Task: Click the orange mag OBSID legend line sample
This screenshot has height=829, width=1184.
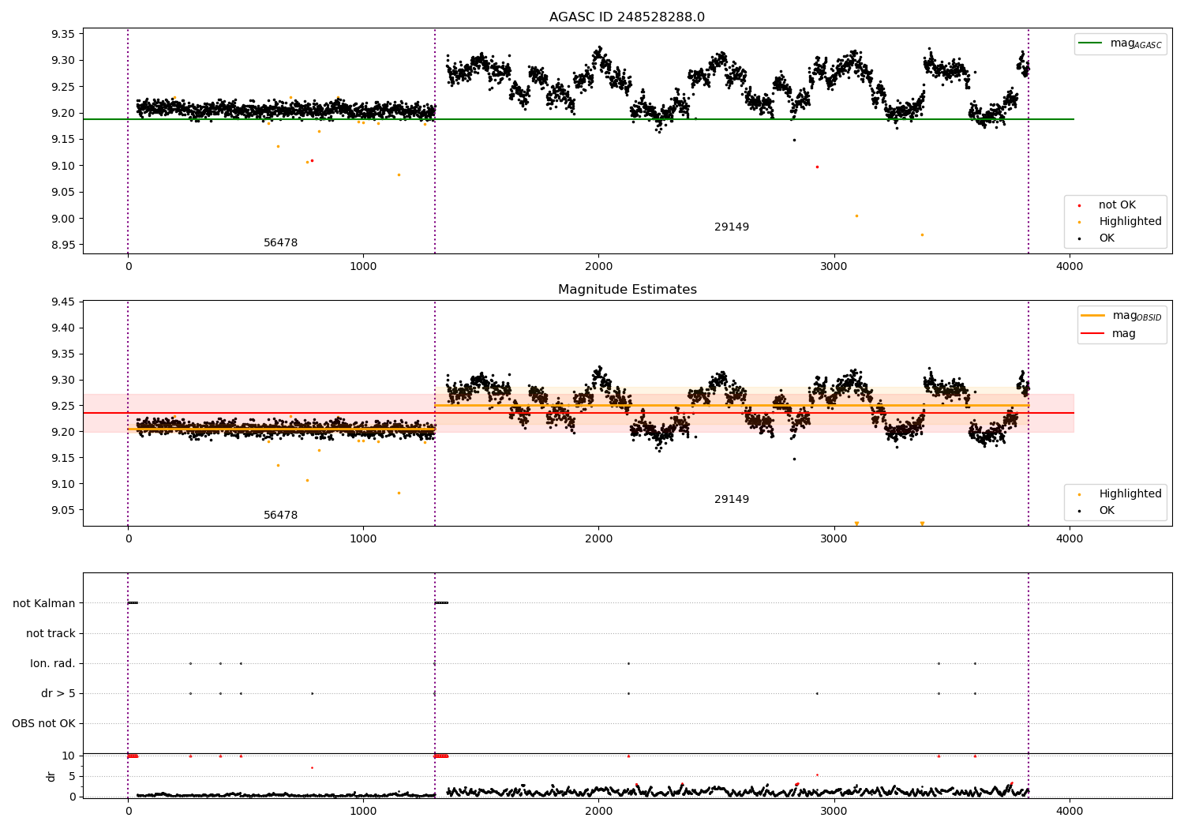Action: pos(1093,316)
